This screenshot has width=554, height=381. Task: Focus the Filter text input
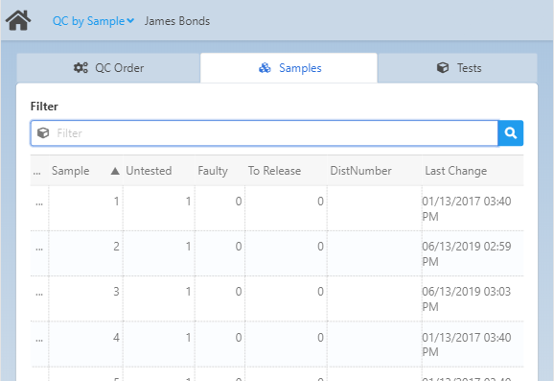265,133
